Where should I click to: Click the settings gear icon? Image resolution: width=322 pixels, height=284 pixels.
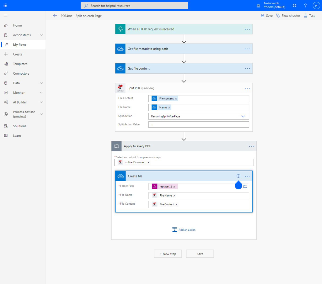[x=294, y=6]
